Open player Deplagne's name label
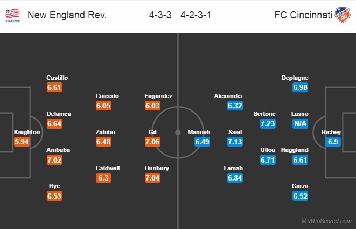Viewport: 356px width, 229px height. tap(295, 78)
